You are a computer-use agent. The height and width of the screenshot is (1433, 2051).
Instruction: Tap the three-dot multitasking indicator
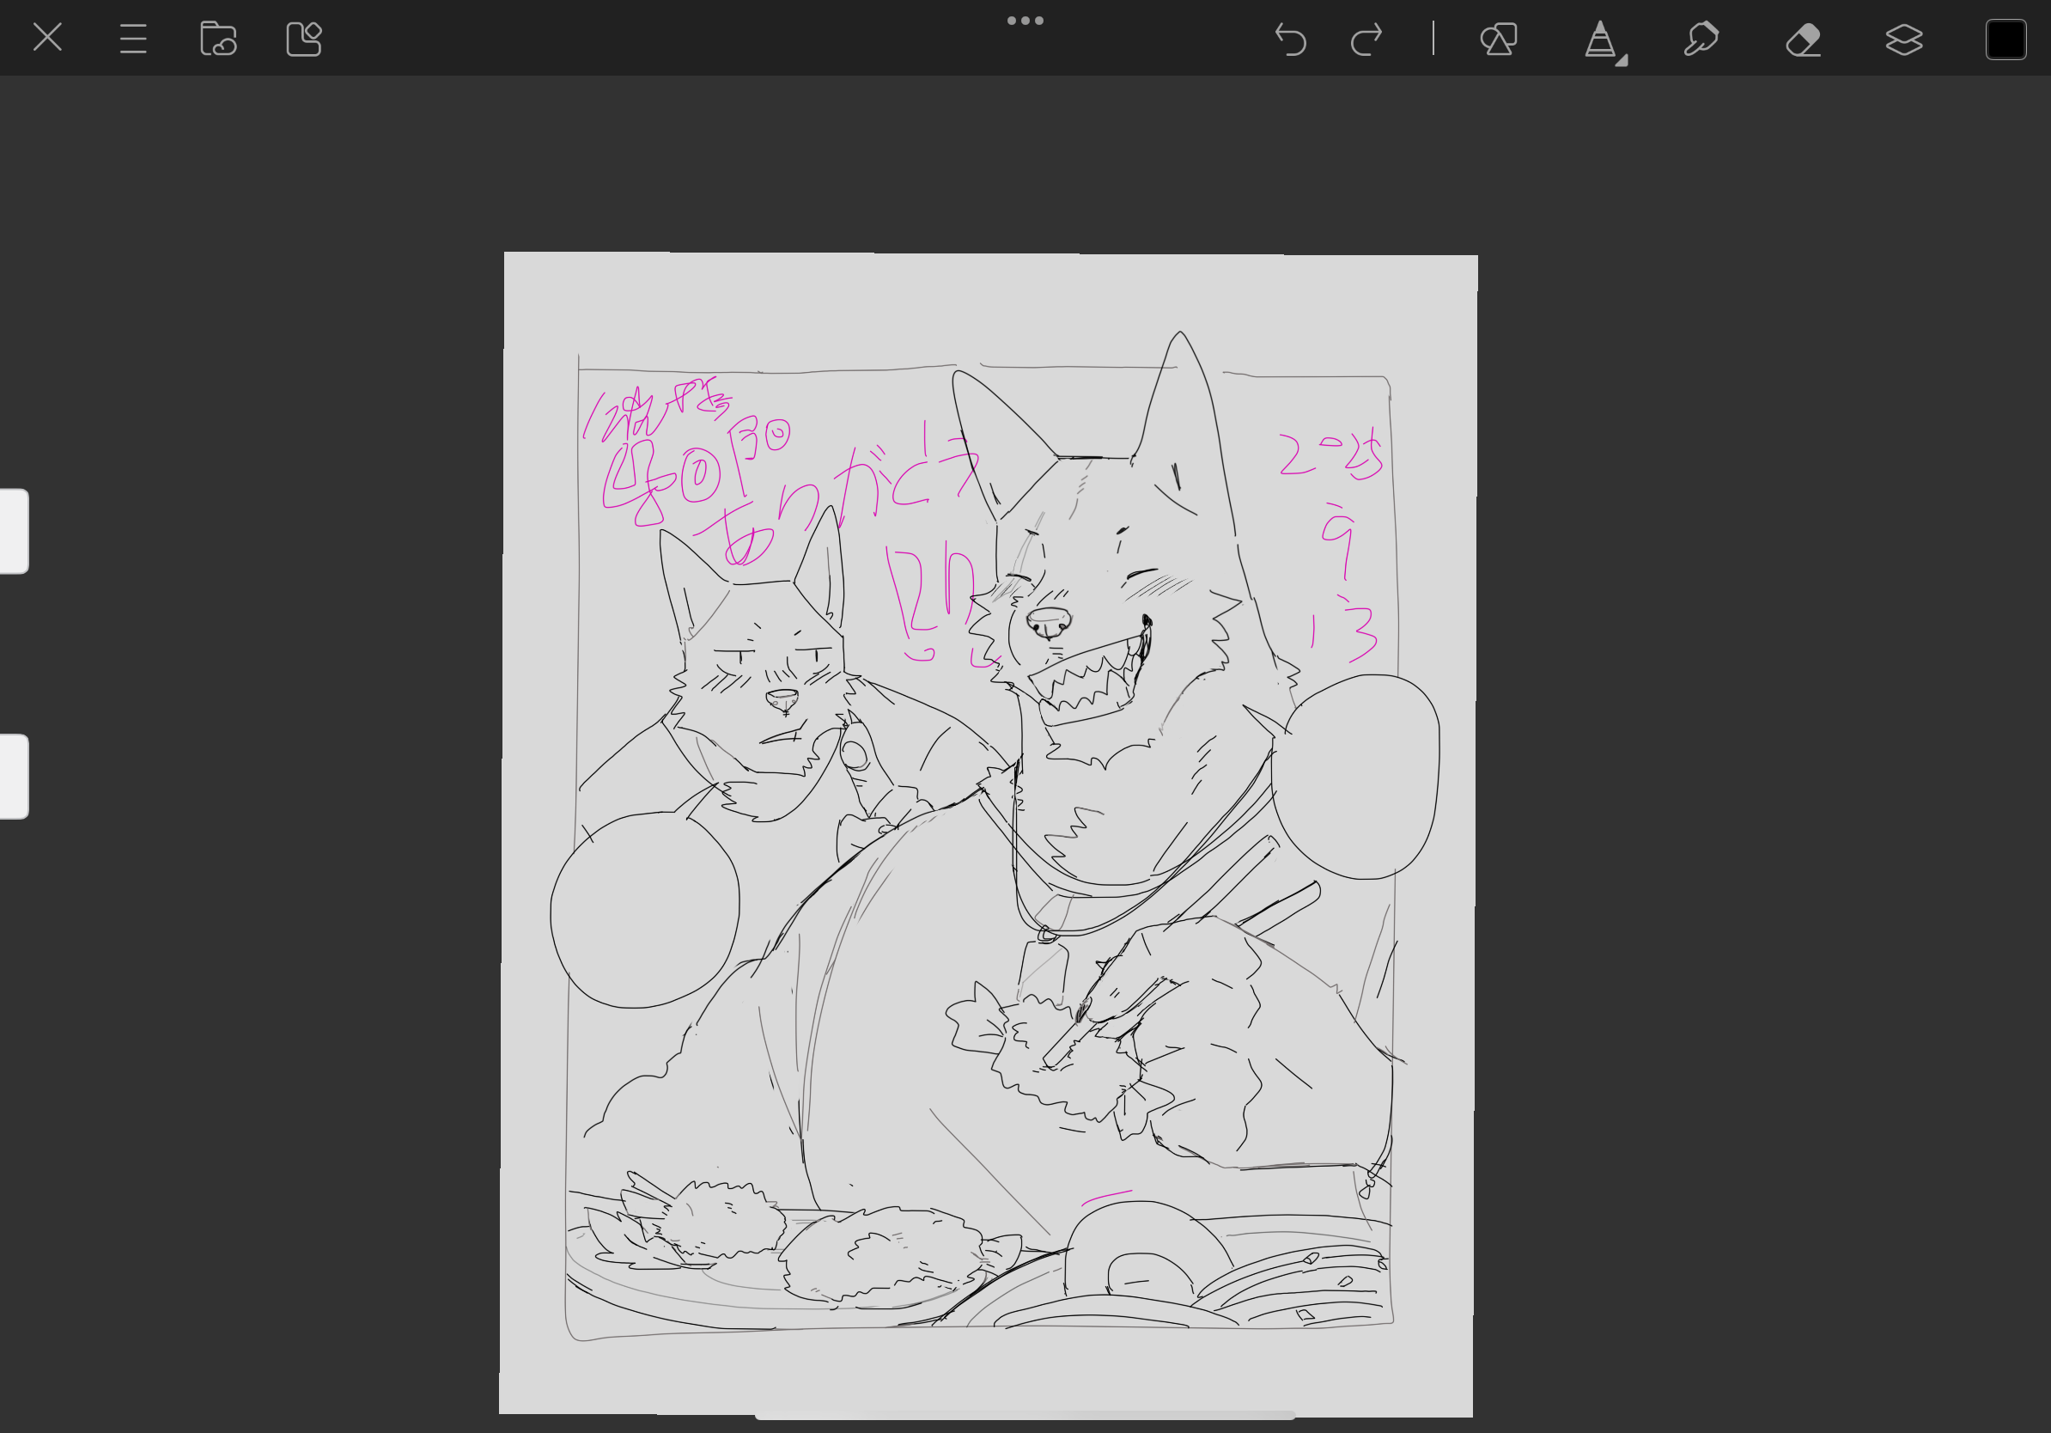point(1025,20)
